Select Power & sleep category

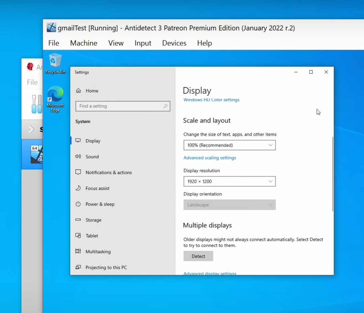point(123,204)
